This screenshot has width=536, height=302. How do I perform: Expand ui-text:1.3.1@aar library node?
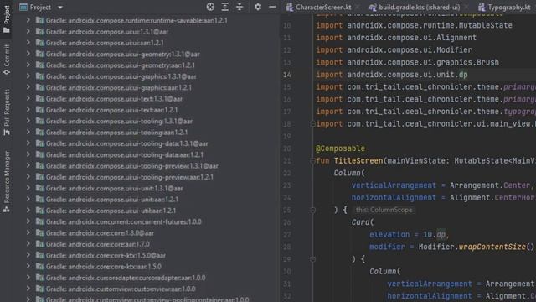pos(28,99)
